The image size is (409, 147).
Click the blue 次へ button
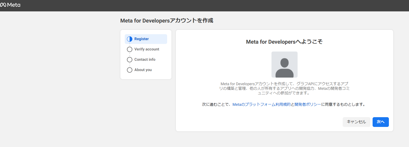(380, 122)
